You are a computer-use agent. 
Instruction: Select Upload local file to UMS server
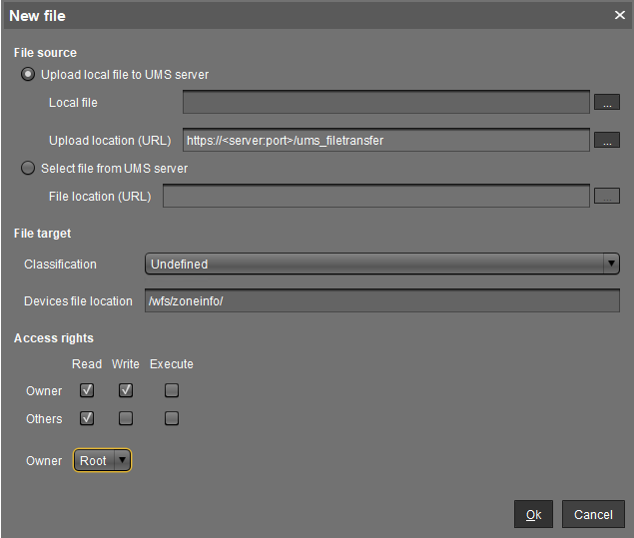point(28,75)
